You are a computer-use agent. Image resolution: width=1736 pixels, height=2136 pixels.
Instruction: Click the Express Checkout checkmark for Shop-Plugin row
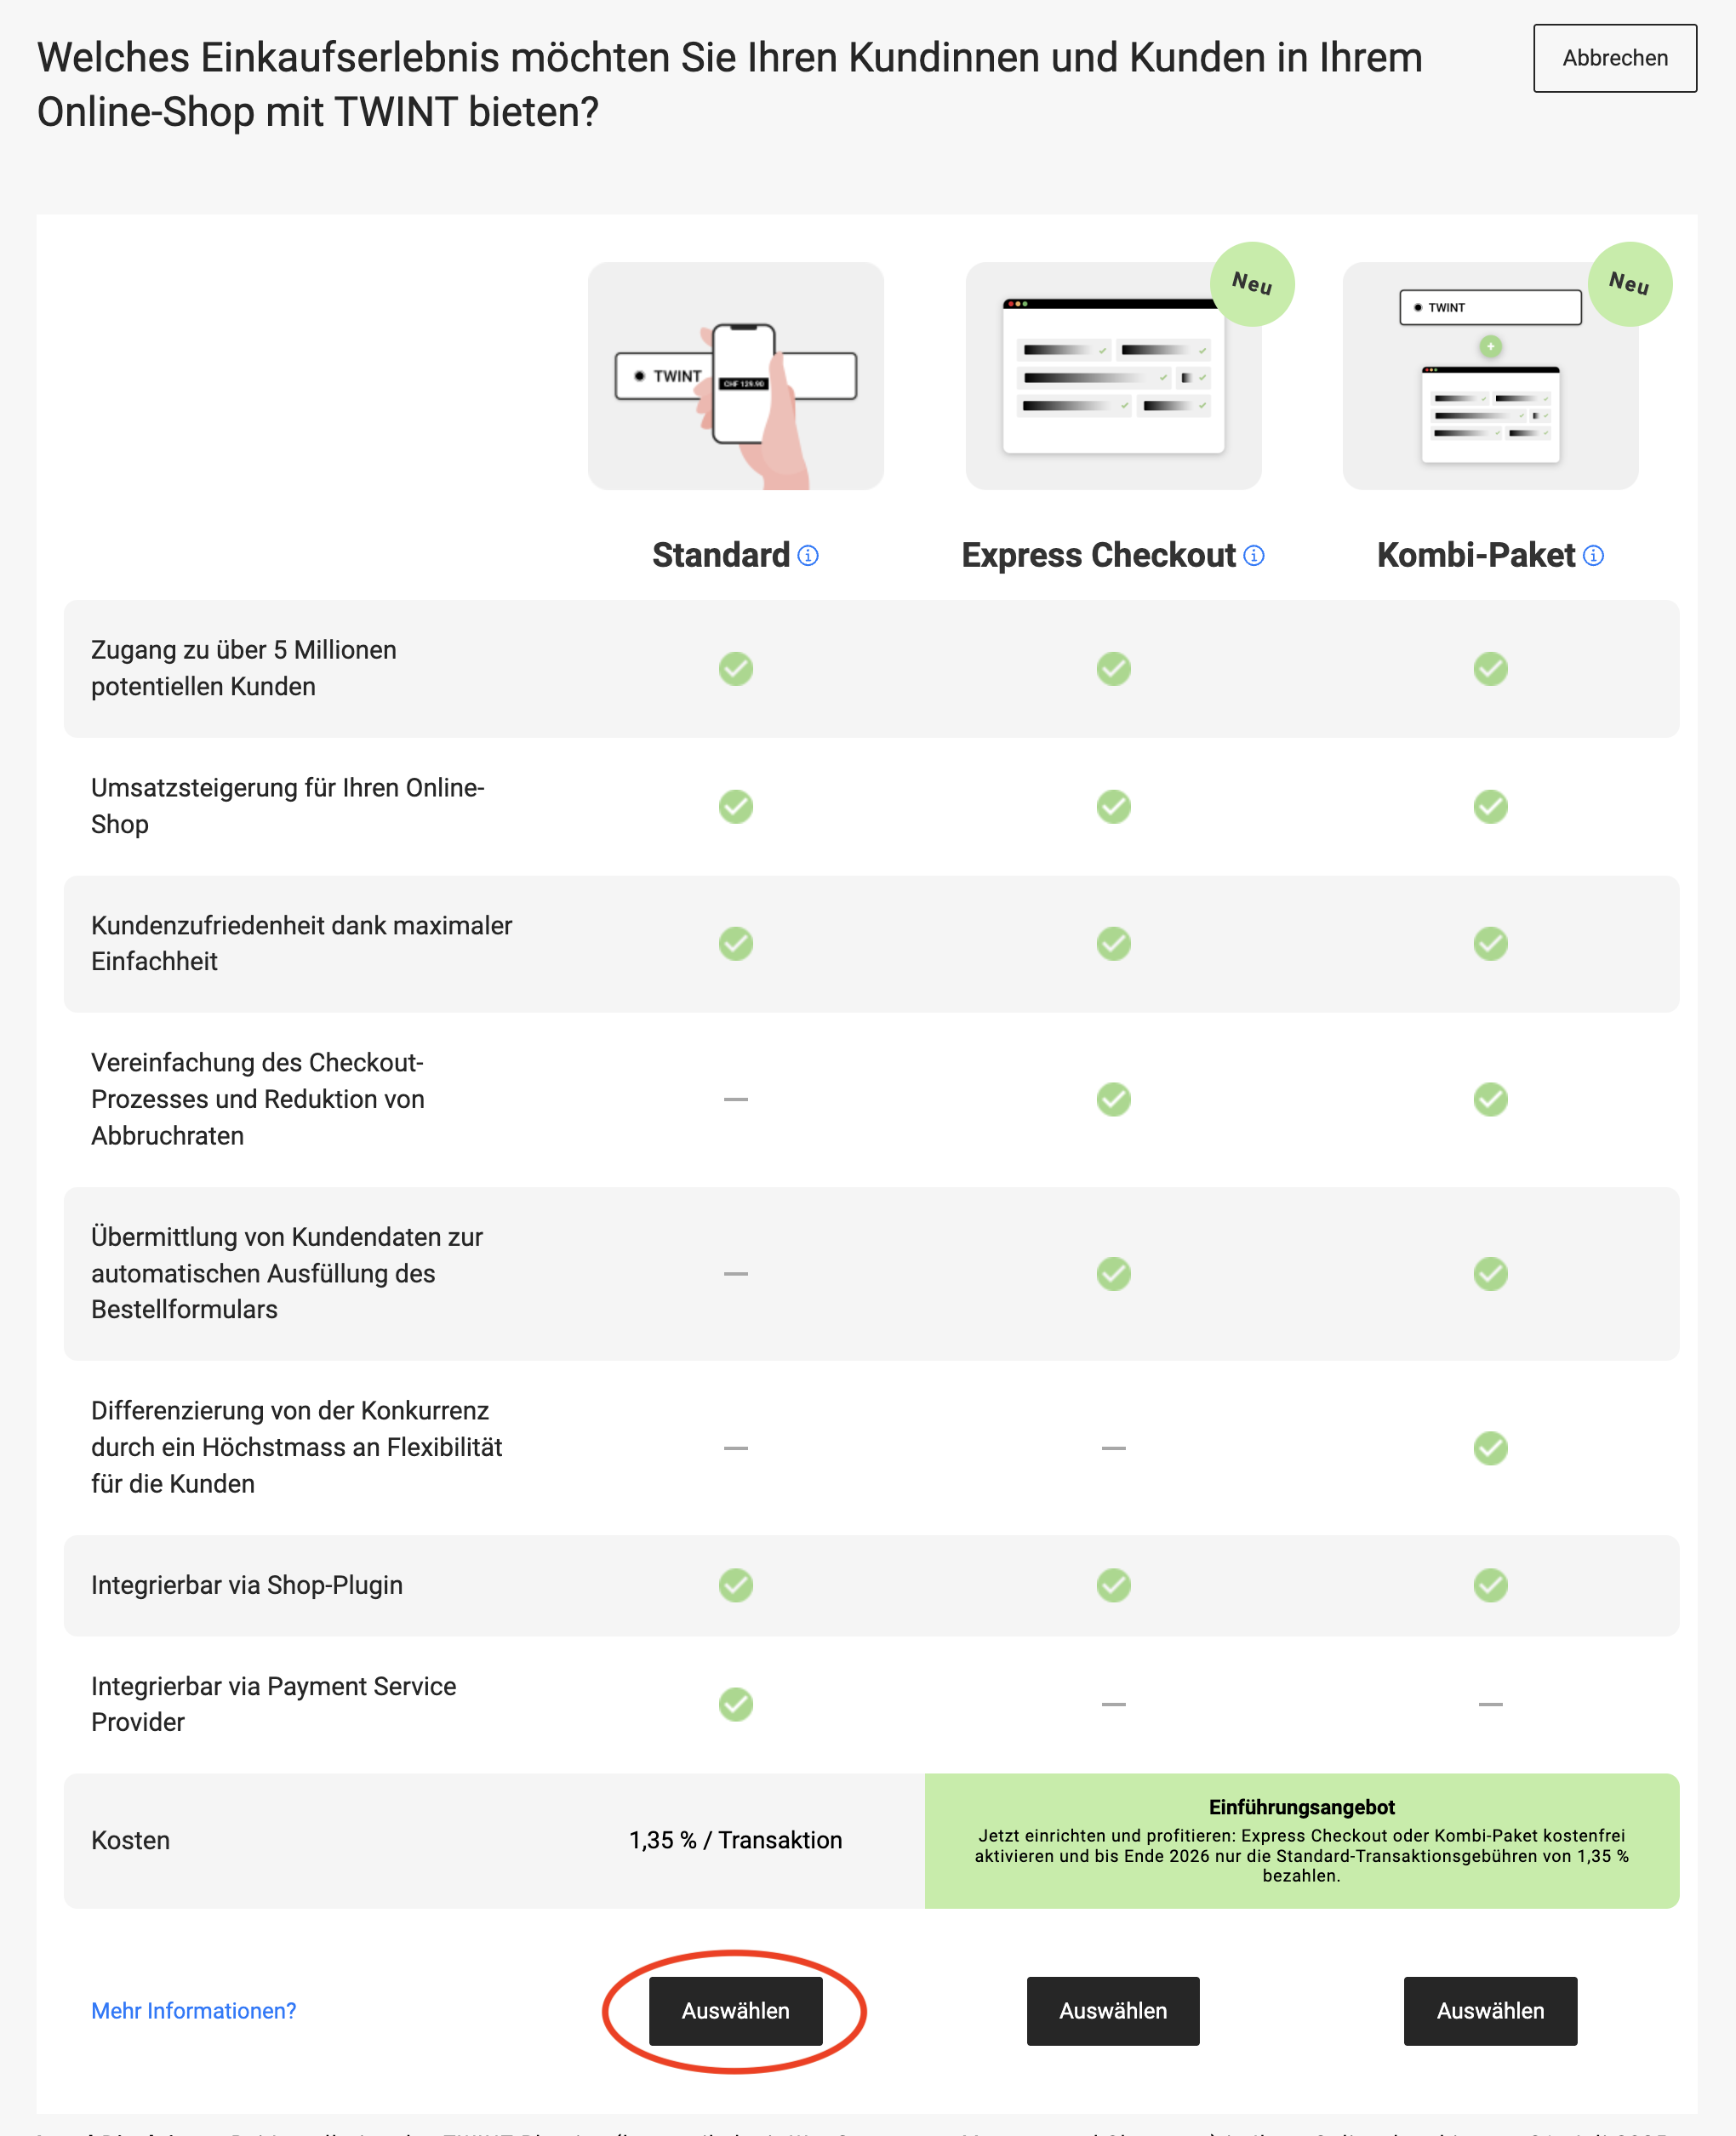[1113, 1585]
